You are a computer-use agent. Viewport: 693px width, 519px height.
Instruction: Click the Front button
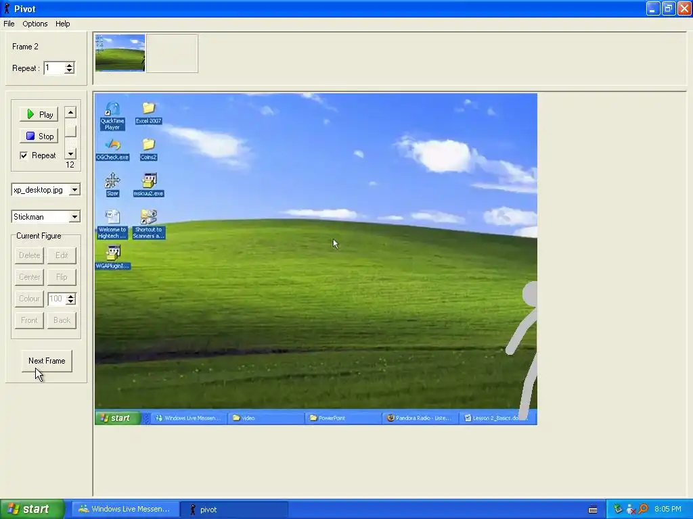pyautogui.click(x=29, y=320)
